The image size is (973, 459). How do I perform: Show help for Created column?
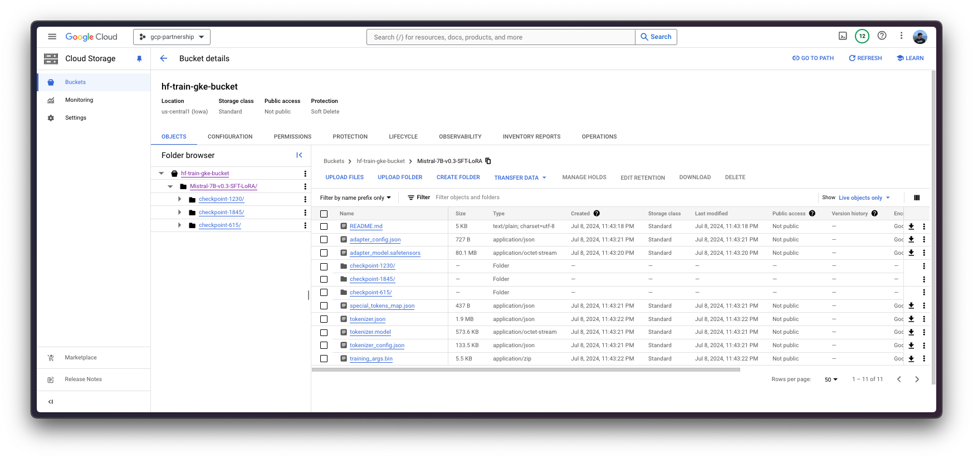click(x=596, y=213)
